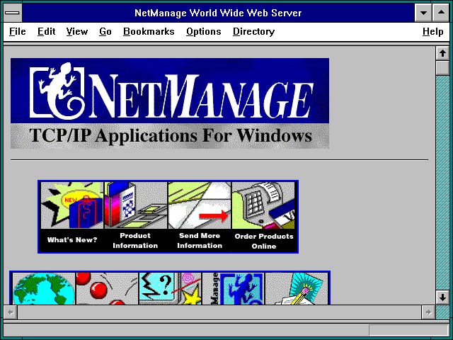
Task: Open the Directory menu
Action: pos(253,31)
